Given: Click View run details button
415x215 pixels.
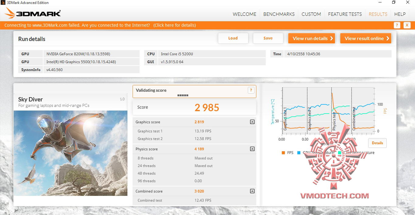Looking at the screenshot, I should click(x=312, y=38).
